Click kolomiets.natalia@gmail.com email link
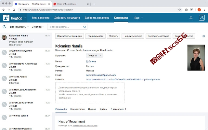The image size is (208, 130). [x=101, y=75]
